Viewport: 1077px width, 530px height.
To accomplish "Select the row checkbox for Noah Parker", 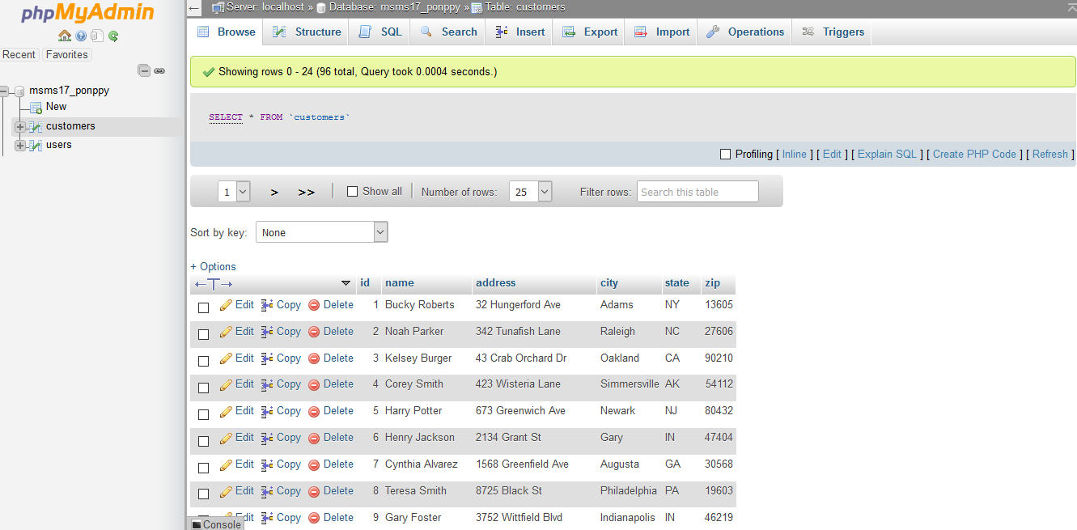I will pyautogui.click(x=204, y=334).
